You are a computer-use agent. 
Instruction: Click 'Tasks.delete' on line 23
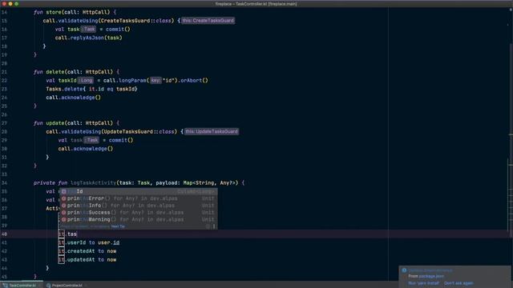click(64, 89)
